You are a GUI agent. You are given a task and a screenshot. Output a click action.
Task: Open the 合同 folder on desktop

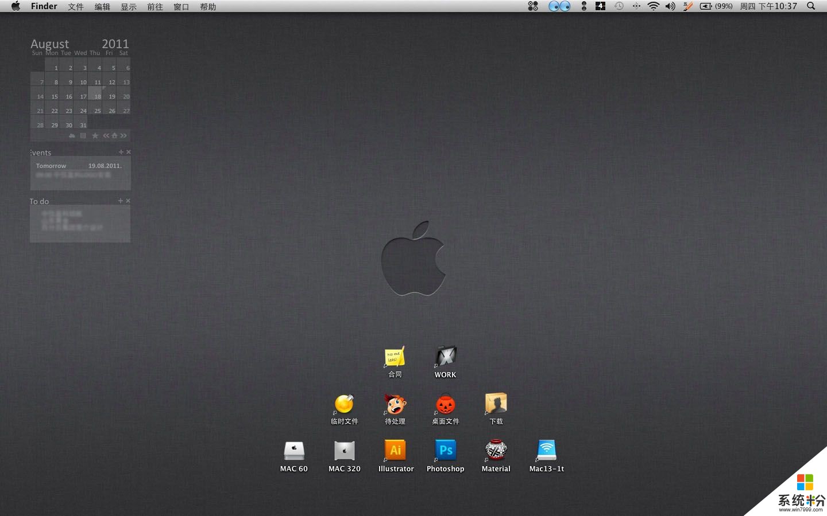tap(395, 357)
